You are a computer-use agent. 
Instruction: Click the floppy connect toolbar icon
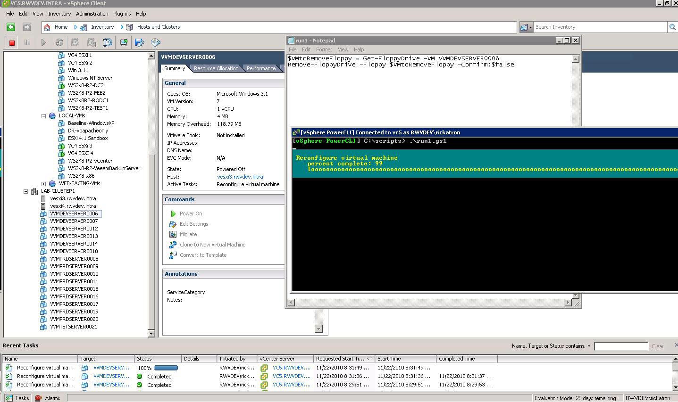(x=140, y=42)
